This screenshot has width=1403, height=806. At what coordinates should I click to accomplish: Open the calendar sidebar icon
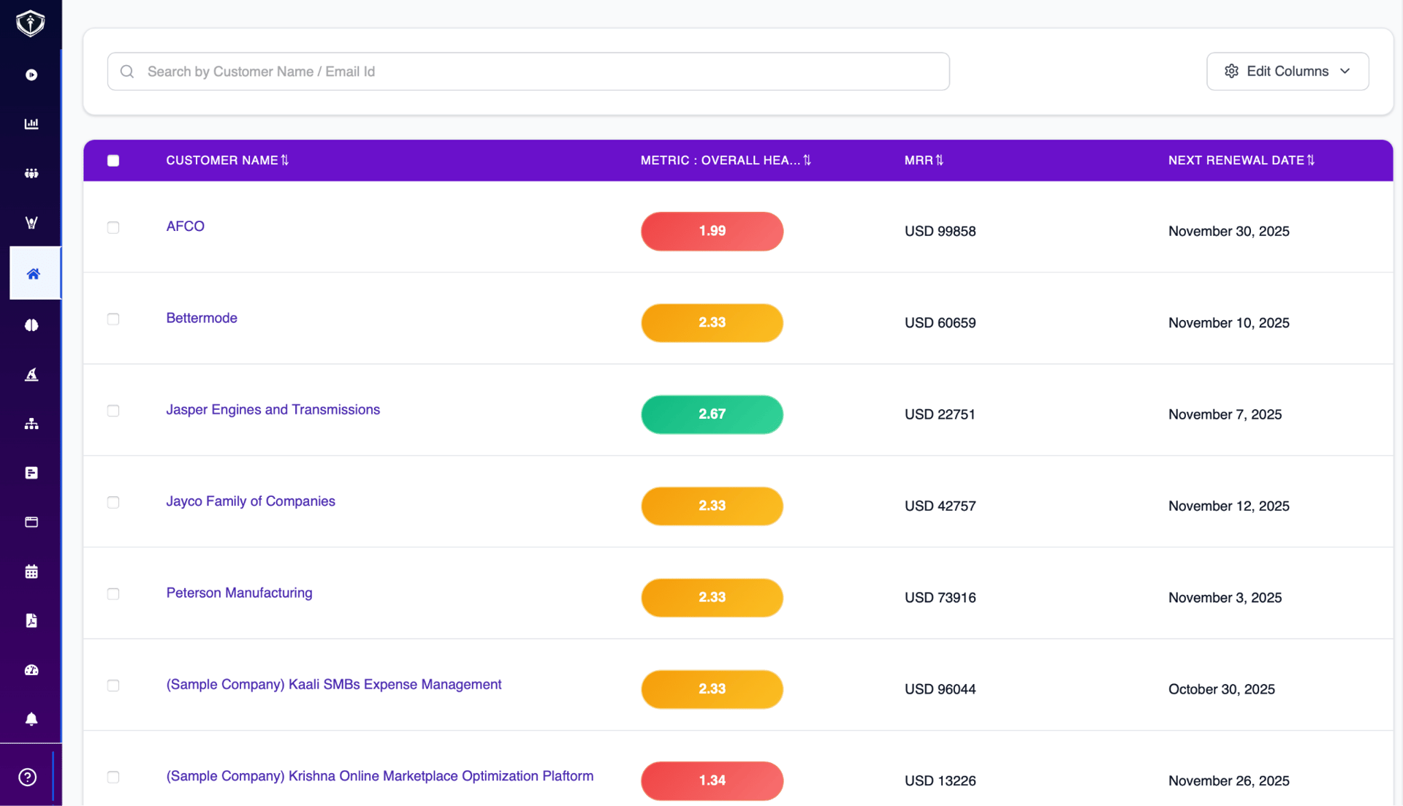31,571
